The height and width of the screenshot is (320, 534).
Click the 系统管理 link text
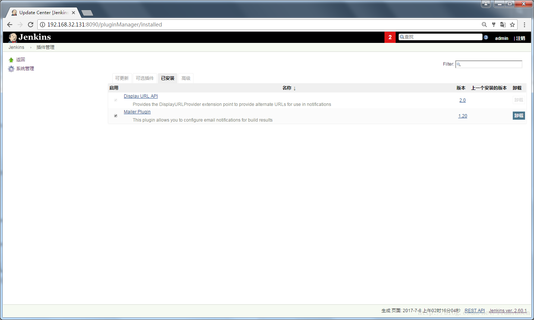pyautogui.click(x=25, y=69)
